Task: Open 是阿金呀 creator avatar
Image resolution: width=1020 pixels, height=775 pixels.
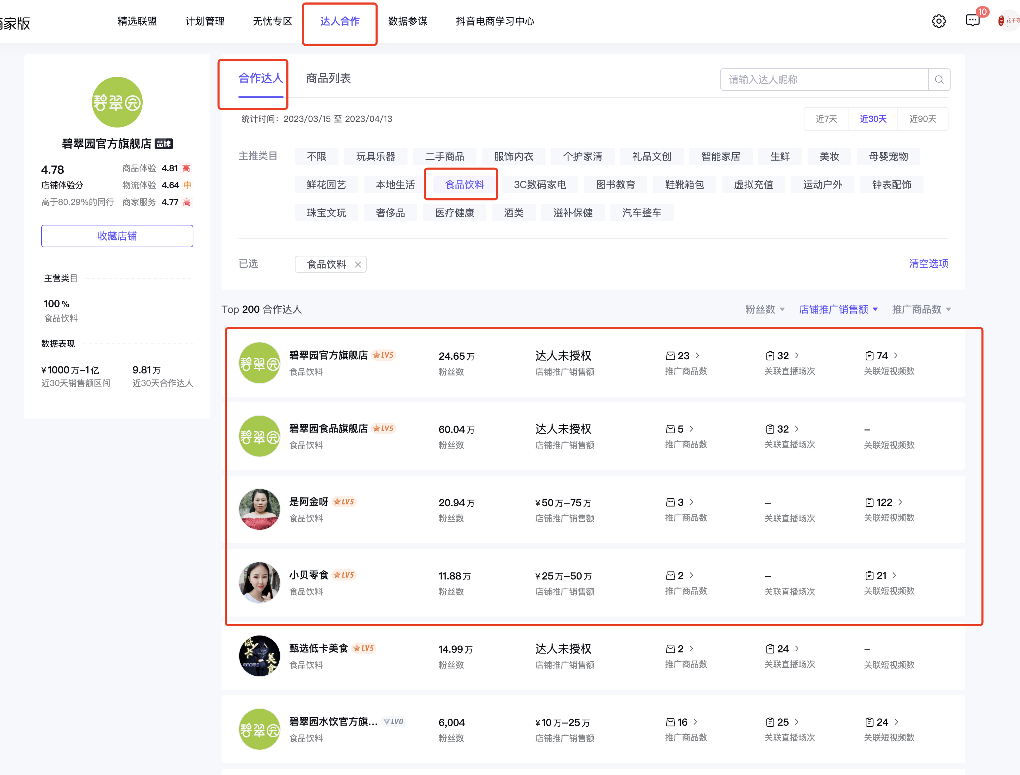Action: tap(260, 509)
